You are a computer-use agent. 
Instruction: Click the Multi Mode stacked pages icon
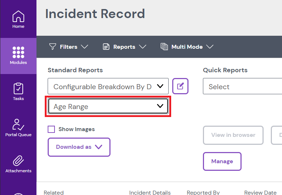[164, 47]
